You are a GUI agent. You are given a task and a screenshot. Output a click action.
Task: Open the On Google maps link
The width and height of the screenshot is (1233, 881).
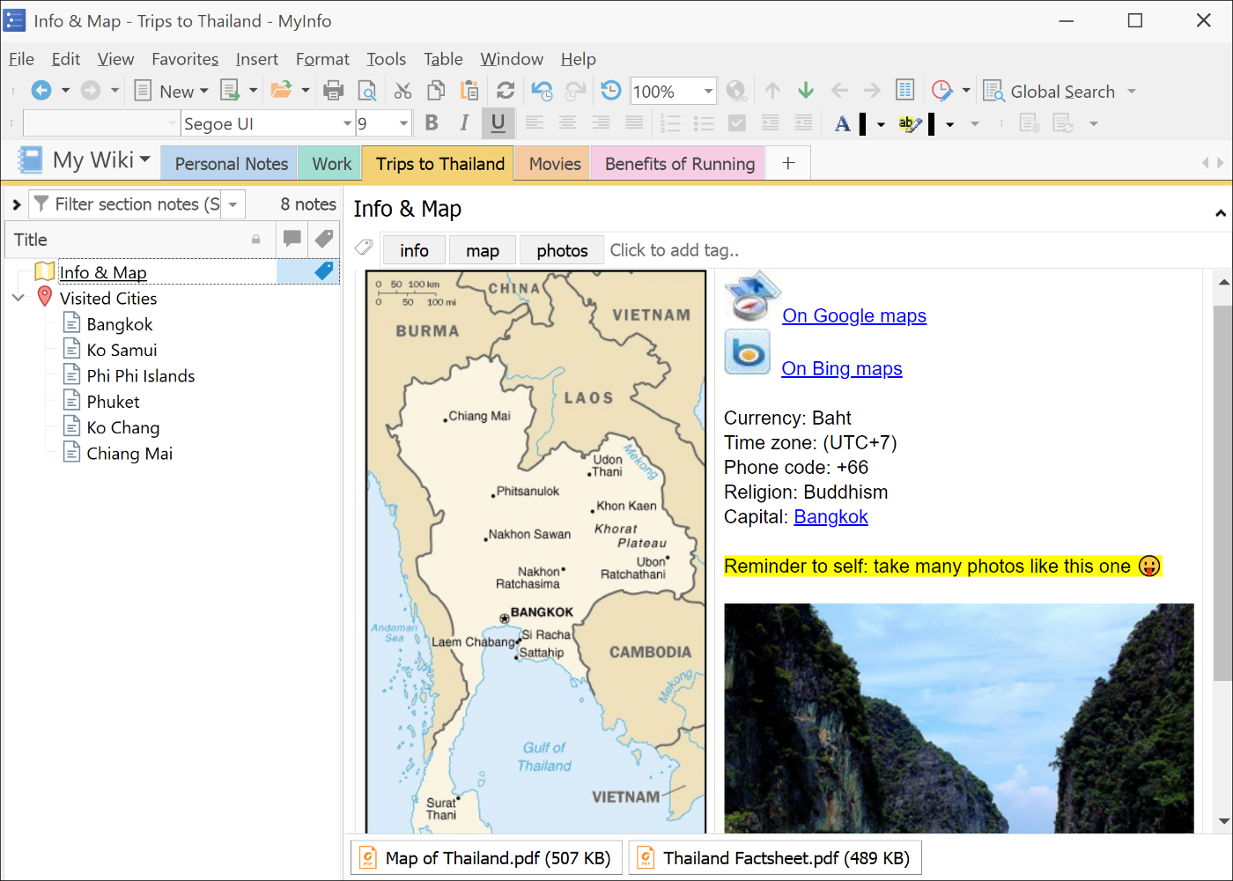click(853, 315)
